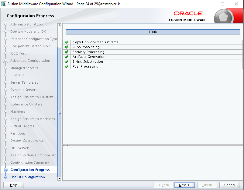Viewport: 244px width, 190px height.
Task: Click OHS Server step
Action: point(19,148)
